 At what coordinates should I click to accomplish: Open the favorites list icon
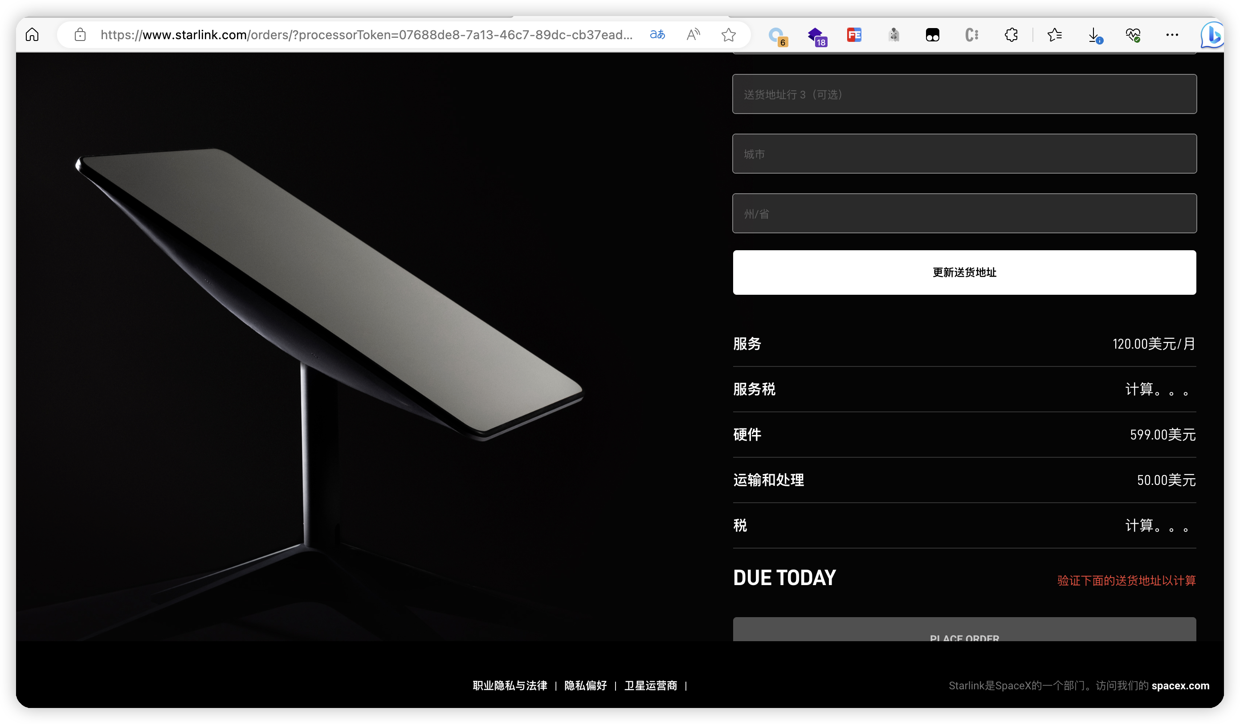click(x=1055, y=34)
